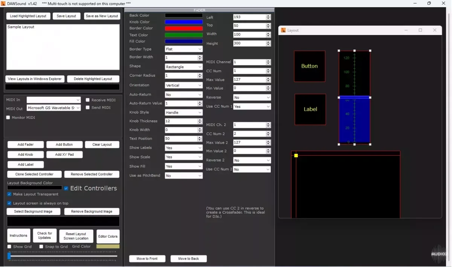Click the blue Knob Color swatch
The image size is (452, 267).
[x=184, y=22]
